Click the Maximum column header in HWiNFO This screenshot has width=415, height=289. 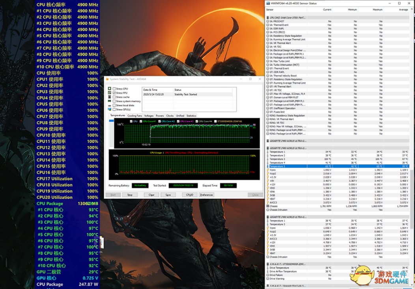point(370,9)
